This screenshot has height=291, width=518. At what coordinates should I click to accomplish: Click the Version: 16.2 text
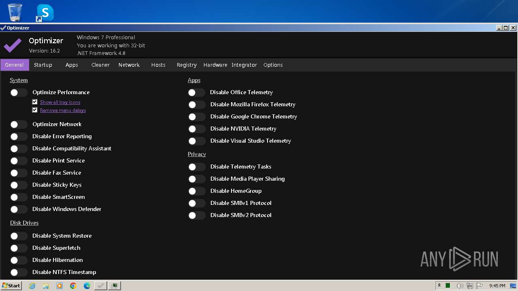[x=45, y=51]
